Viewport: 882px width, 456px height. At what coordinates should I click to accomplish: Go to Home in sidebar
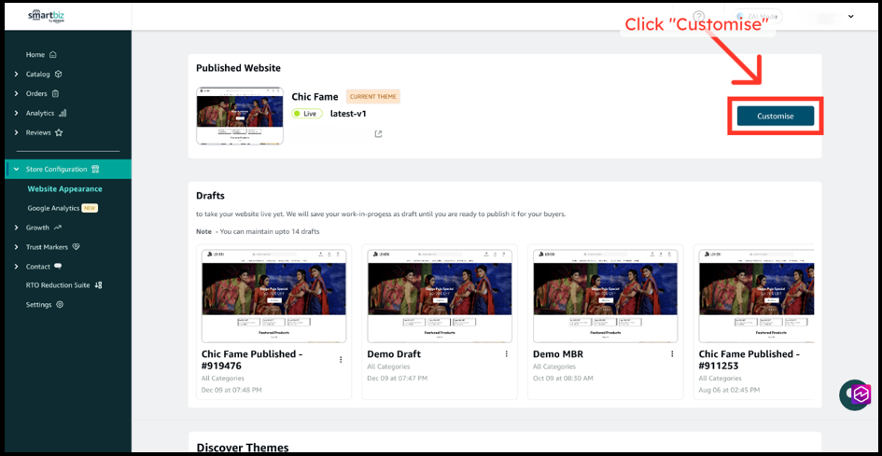coord(35,54)
